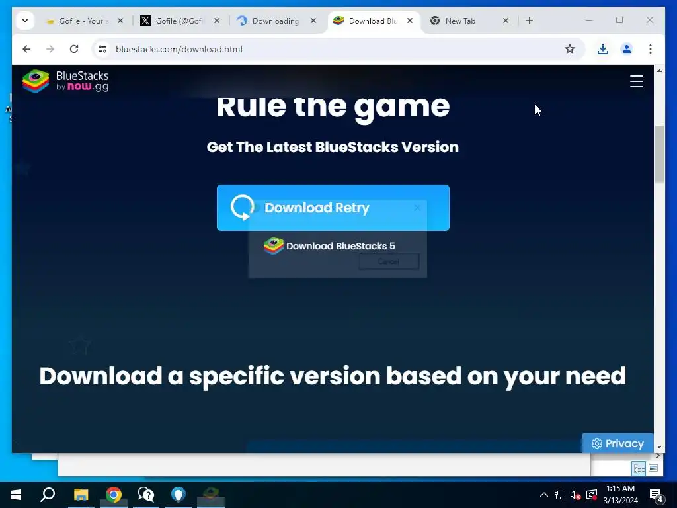Go back to the previous page
The height and width of the screenshot is (508, 677).
(x=26, y=49)
